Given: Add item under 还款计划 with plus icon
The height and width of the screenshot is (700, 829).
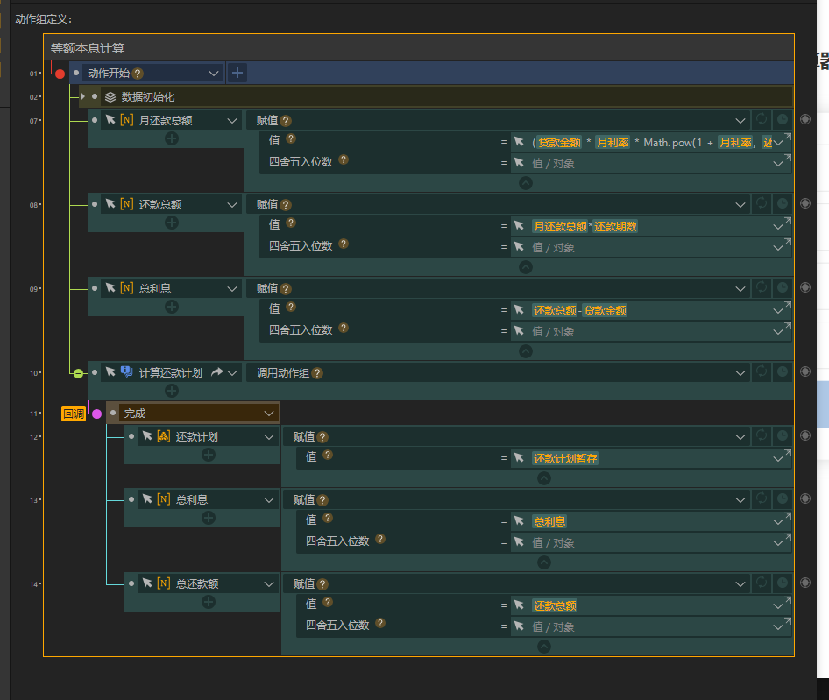Looking at the screenshot, I should point(209,455).
